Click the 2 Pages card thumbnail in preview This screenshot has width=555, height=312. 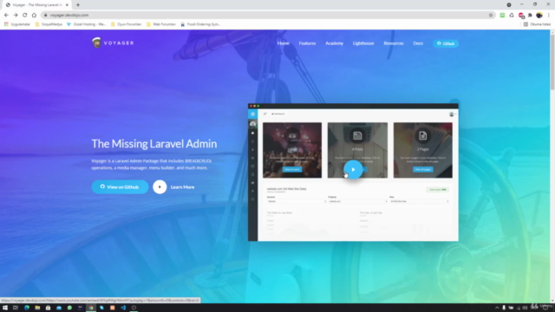click(422, 150)
